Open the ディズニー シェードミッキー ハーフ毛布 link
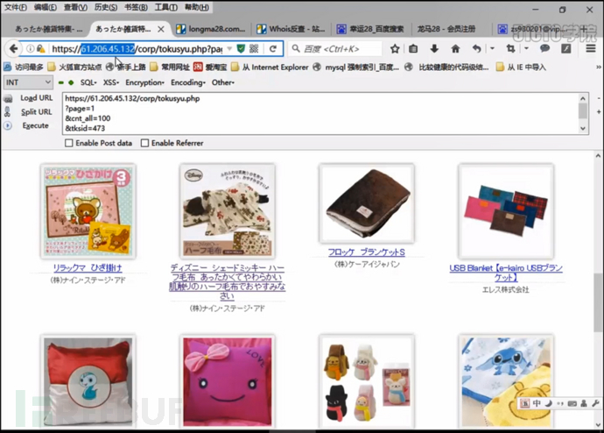 (228, 282)
